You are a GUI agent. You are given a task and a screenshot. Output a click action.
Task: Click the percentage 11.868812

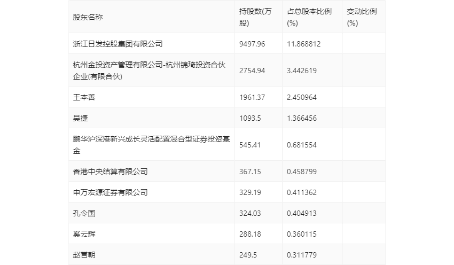[x=304, y=44]
